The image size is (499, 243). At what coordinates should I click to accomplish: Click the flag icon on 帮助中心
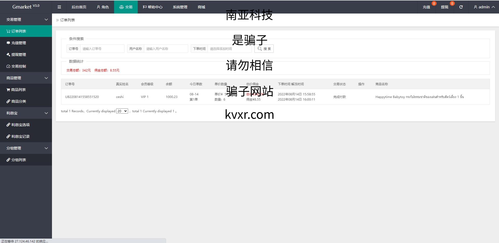coord(145,7)
